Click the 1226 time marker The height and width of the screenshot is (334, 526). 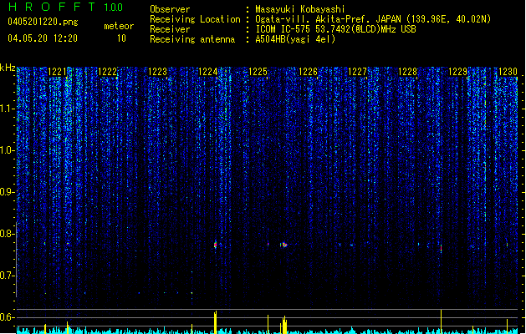click(x=308, y=72)
